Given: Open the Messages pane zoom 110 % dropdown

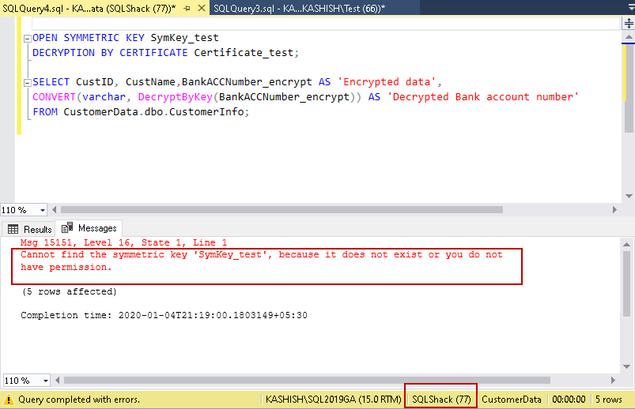Looking at the screenshot, I should 46,381.
